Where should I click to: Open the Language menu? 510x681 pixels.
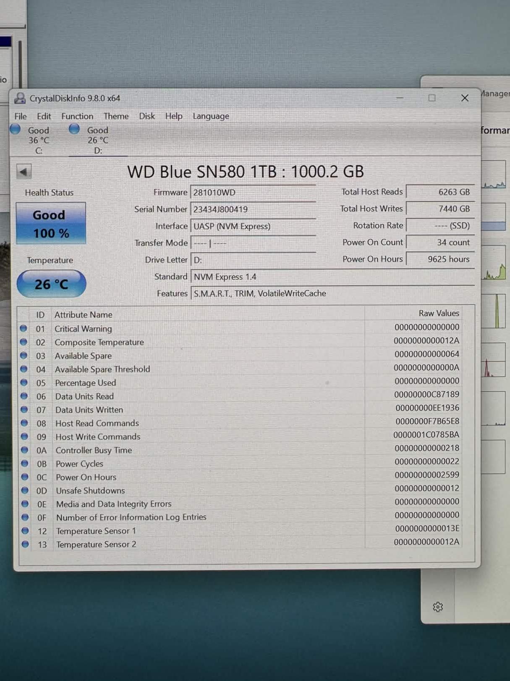[211, 116]
